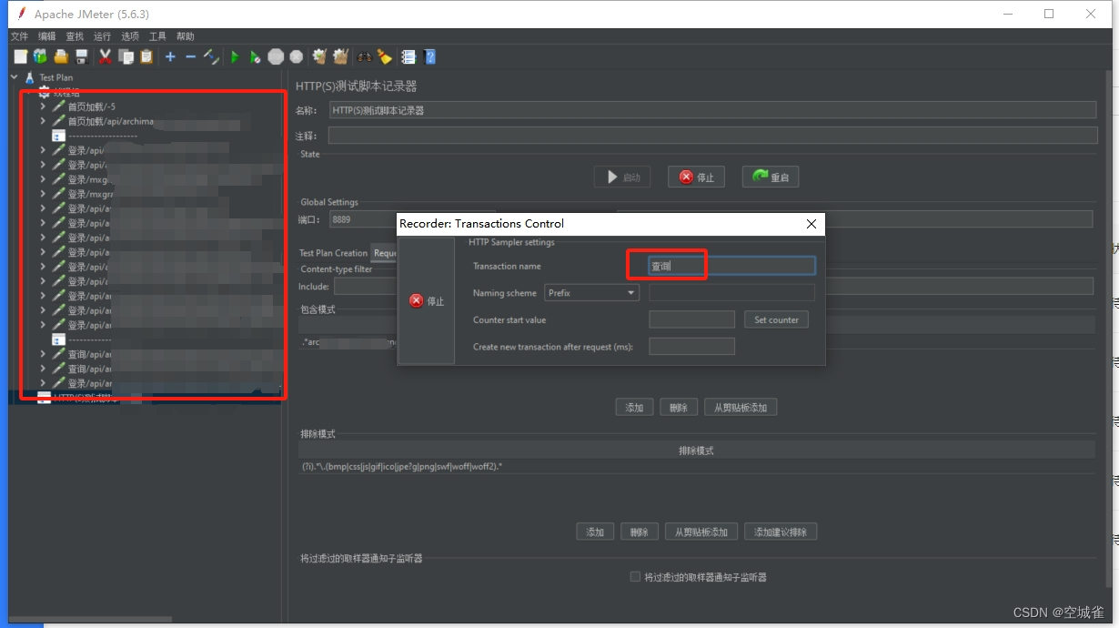Click the gray Stop octagon icon
Viewport: 1119px width, 628px height.
pos(277,56)
